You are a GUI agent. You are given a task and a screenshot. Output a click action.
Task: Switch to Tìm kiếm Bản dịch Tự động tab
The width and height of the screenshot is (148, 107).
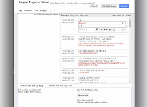click(x=31, y=86)
